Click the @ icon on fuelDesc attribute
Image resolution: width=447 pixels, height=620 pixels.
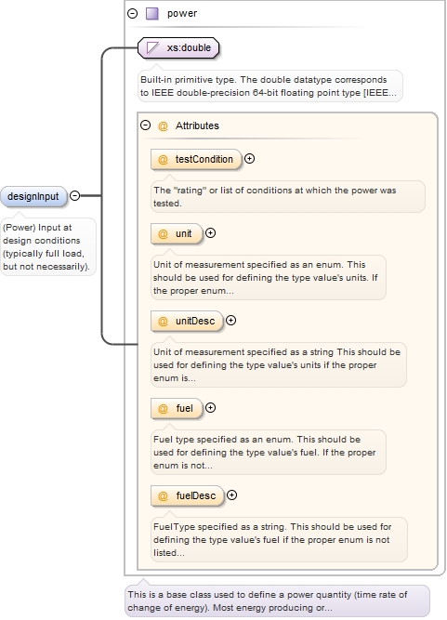coord(163,495)
